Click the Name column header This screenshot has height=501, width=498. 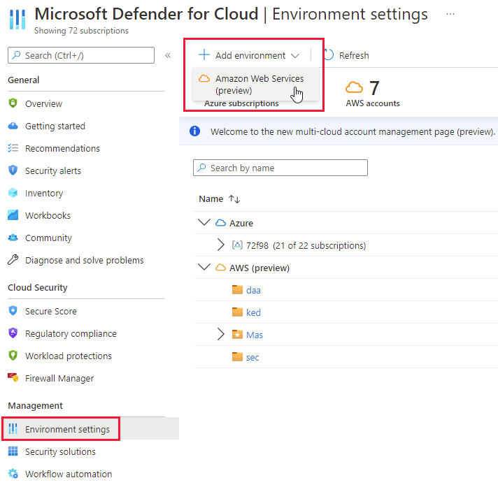[211, 198]
